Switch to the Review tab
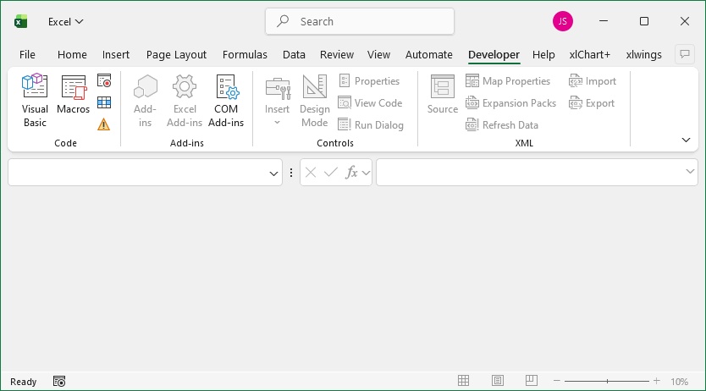This screenshot has width=706, height=391. point(337,54)
